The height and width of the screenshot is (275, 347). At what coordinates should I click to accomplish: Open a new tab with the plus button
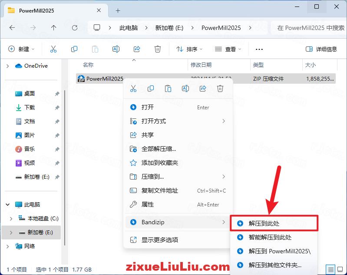(x=118, y=10)
